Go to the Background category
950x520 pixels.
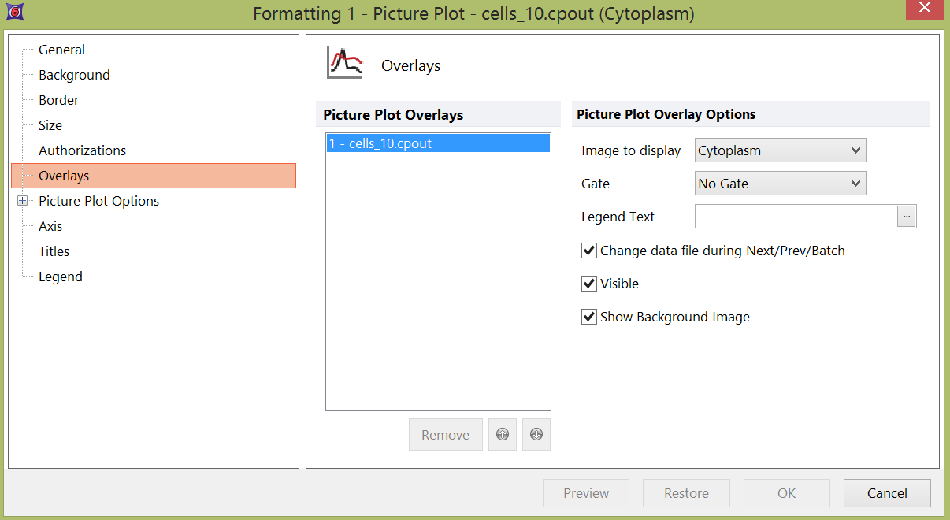tap(74, 75)
